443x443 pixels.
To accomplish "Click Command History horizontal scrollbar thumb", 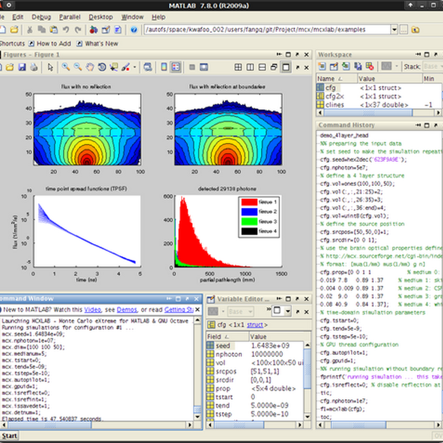I will pos(358,425).
